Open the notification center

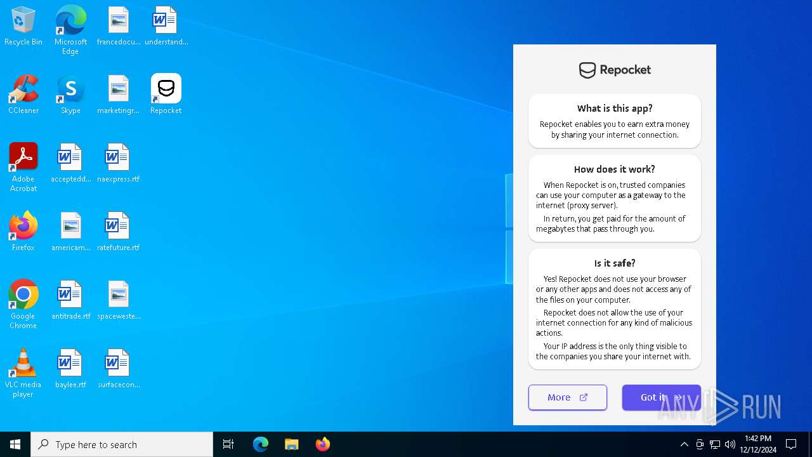[x=791, y=444]
